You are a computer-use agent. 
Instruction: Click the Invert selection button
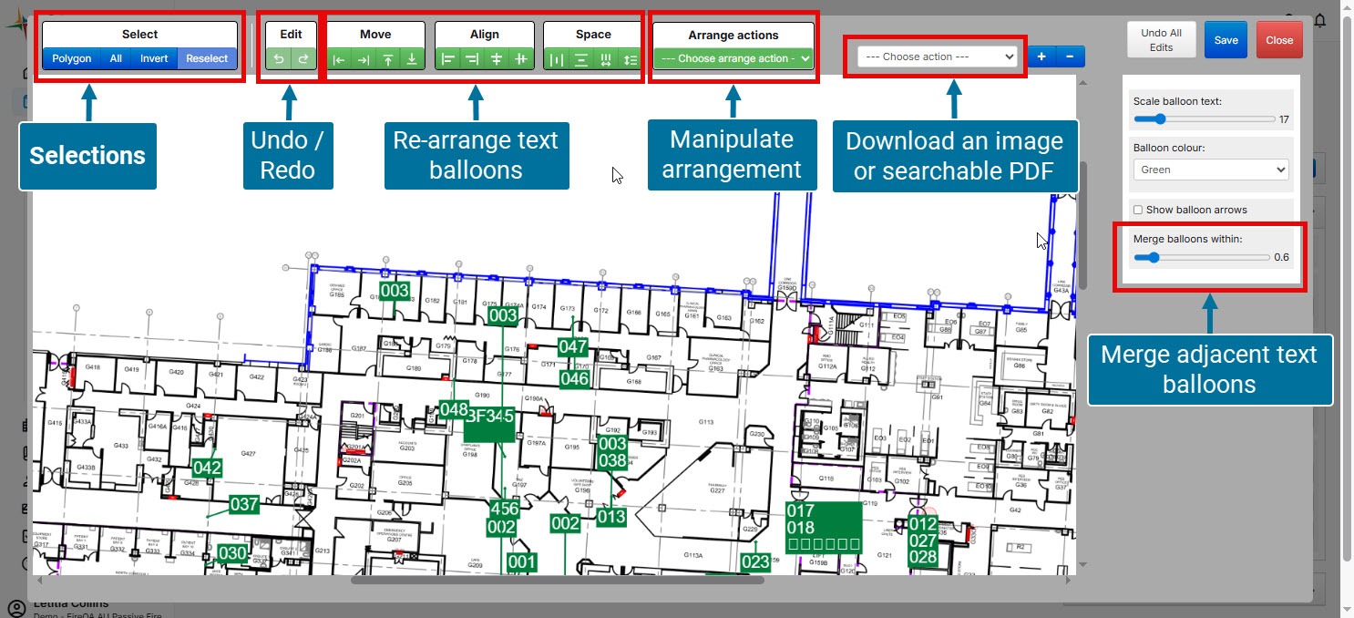(154, 58)
